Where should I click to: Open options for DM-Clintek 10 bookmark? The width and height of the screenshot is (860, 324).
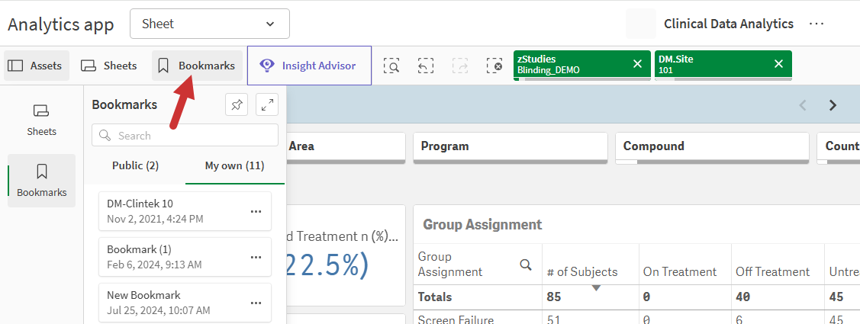click(256, 212)
